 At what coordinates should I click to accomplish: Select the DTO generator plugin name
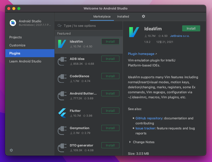point(82,145)
